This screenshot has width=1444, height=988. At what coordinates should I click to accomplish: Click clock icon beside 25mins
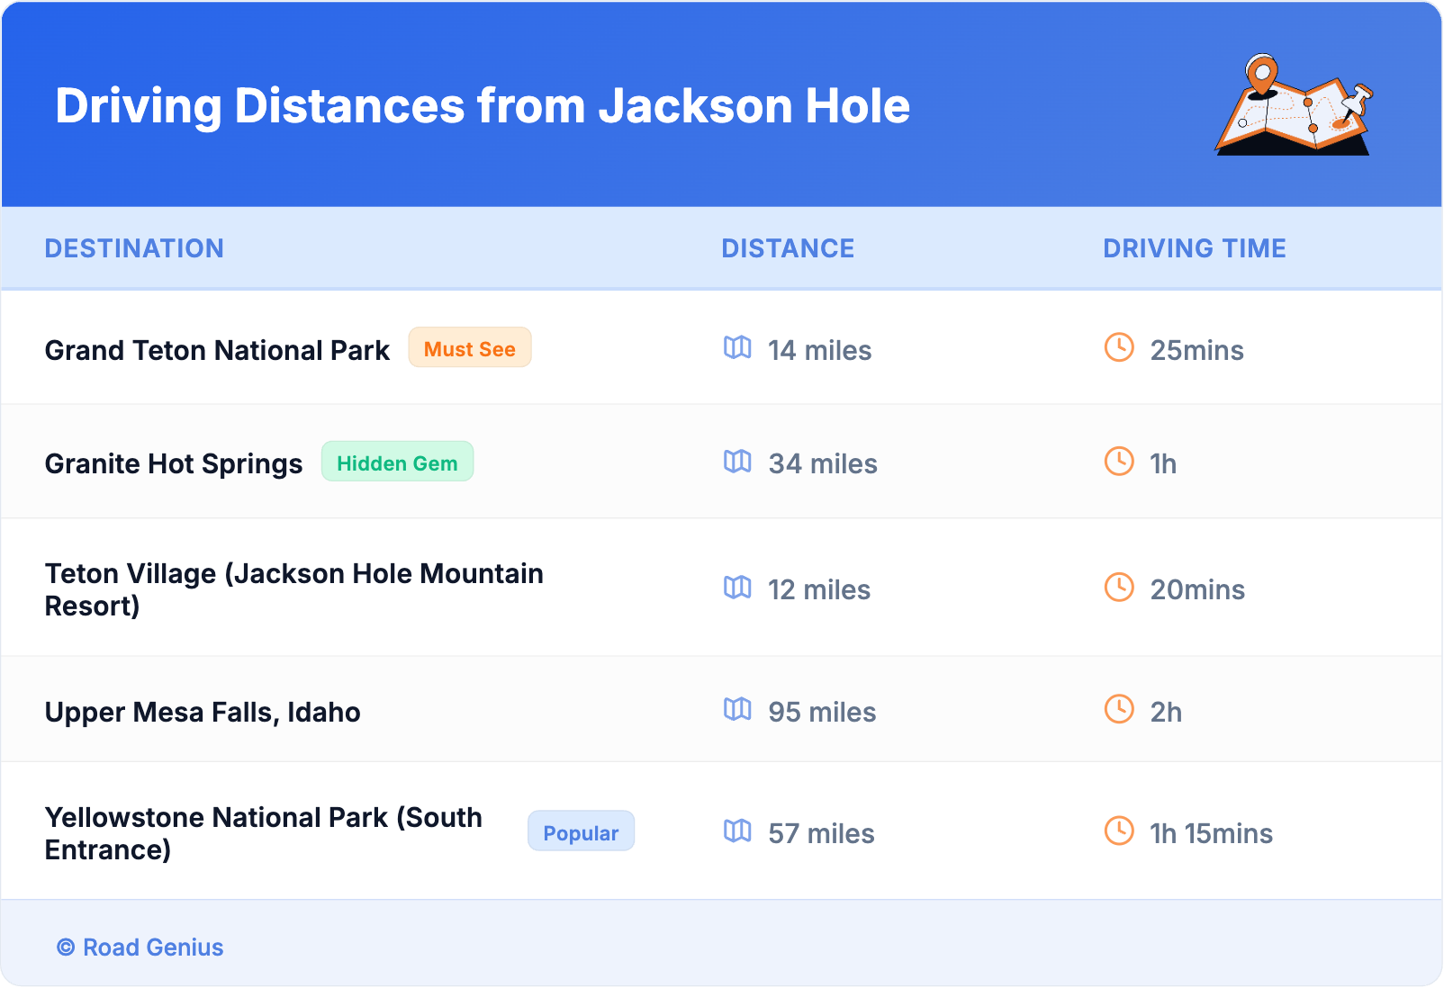coord(1119,348)
